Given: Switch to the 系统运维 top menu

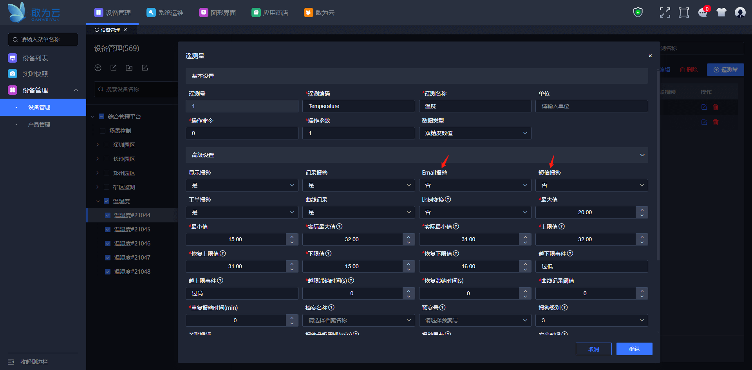Looking at the screenshot, I should (x=165, y=13).
